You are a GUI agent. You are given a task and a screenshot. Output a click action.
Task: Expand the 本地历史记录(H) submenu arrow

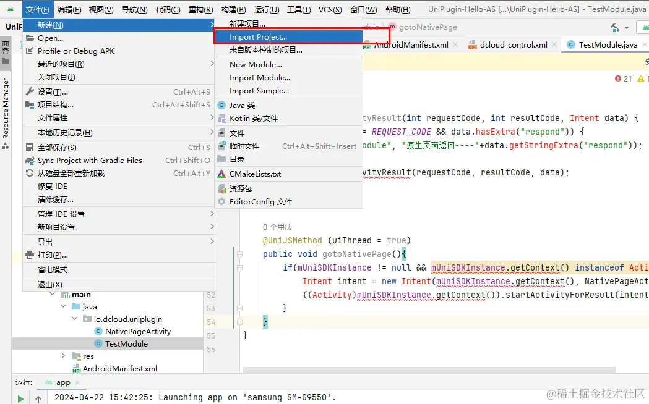(x=212, y=132)
